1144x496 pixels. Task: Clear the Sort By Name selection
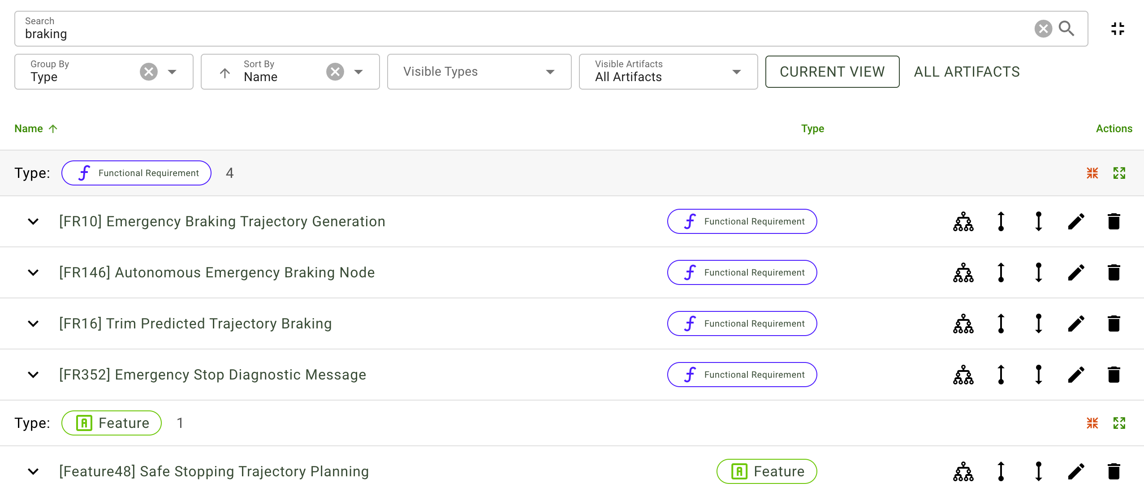pos(335,72)
